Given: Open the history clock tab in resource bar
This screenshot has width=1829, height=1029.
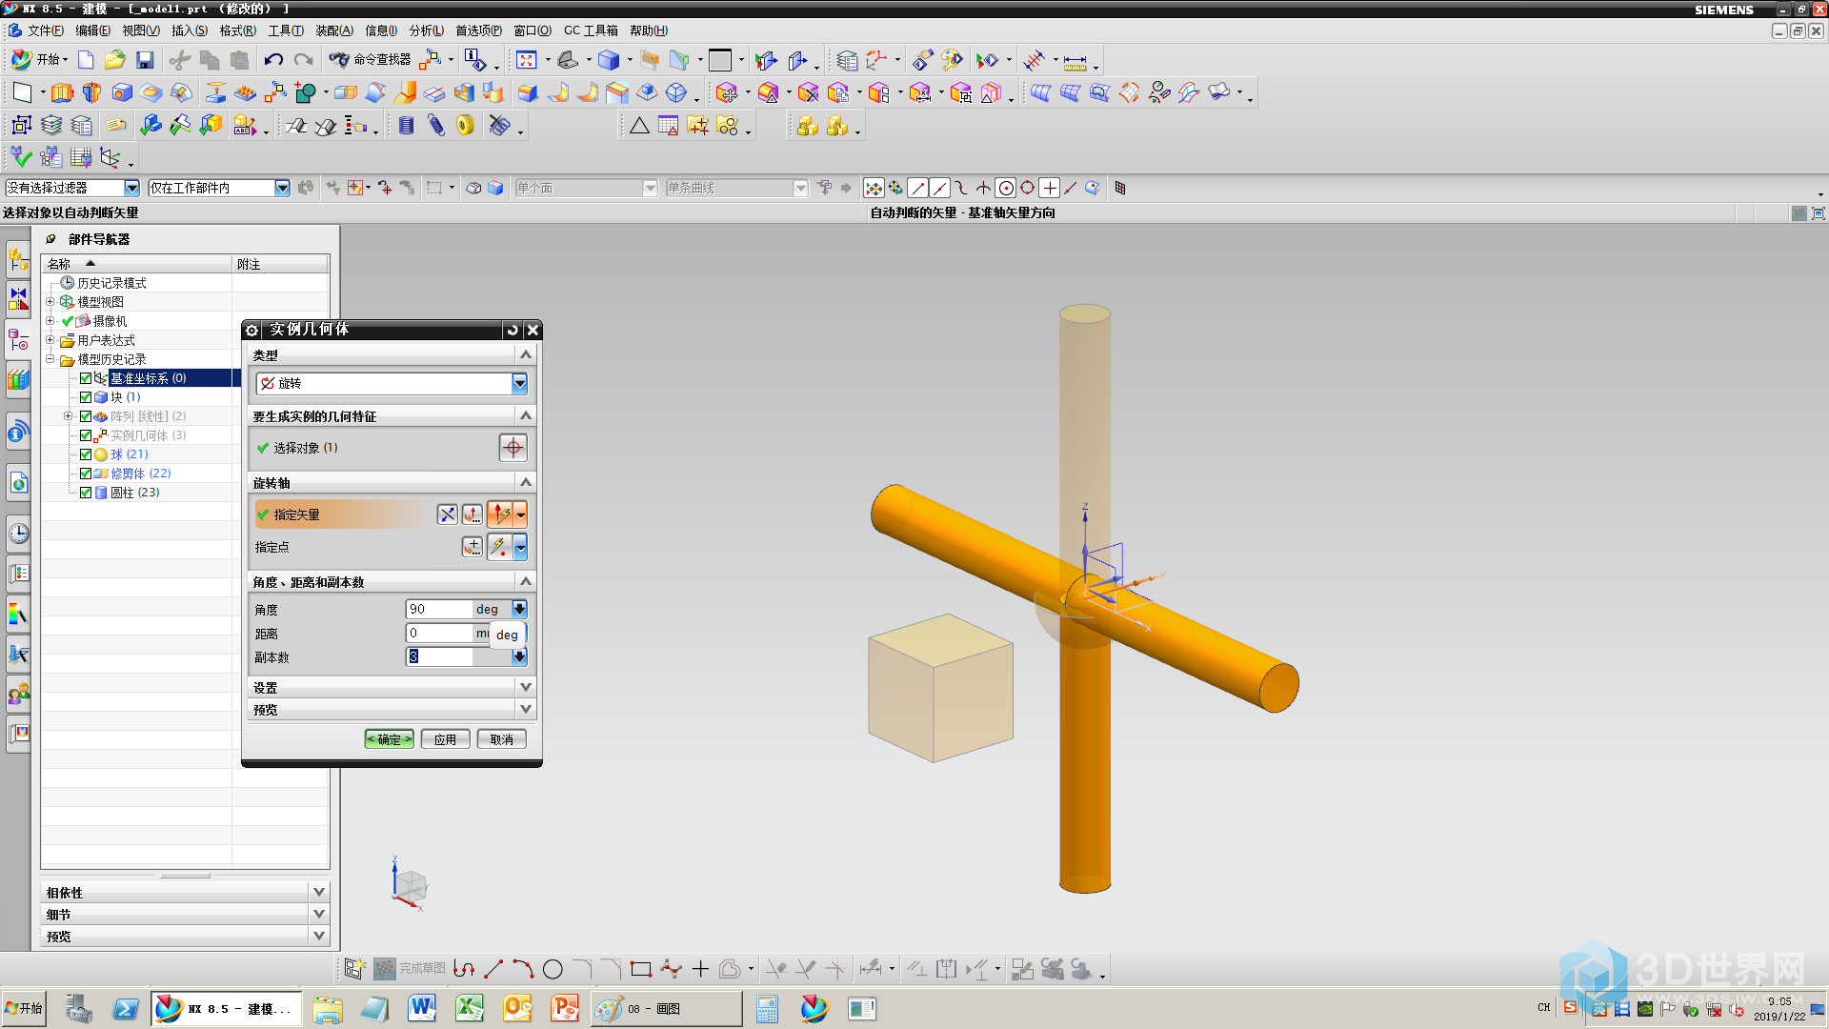Looking at the screenshot, I should point(18,534).
